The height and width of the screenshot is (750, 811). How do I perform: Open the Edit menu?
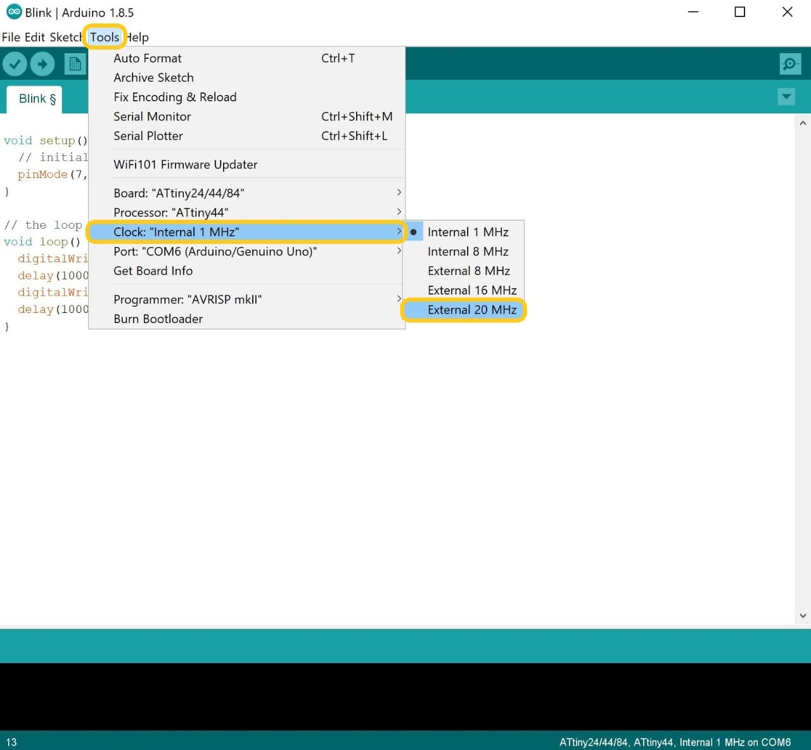click(35, 37)
